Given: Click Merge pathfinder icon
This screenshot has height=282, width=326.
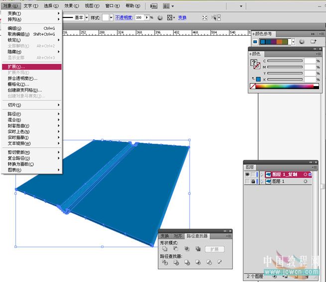Looking at the screenshot, I should pos(187,263).
